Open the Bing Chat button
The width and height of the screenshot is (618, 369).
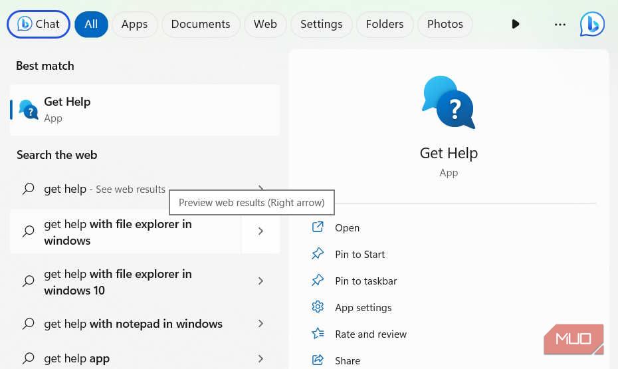[x=39, y=25]
